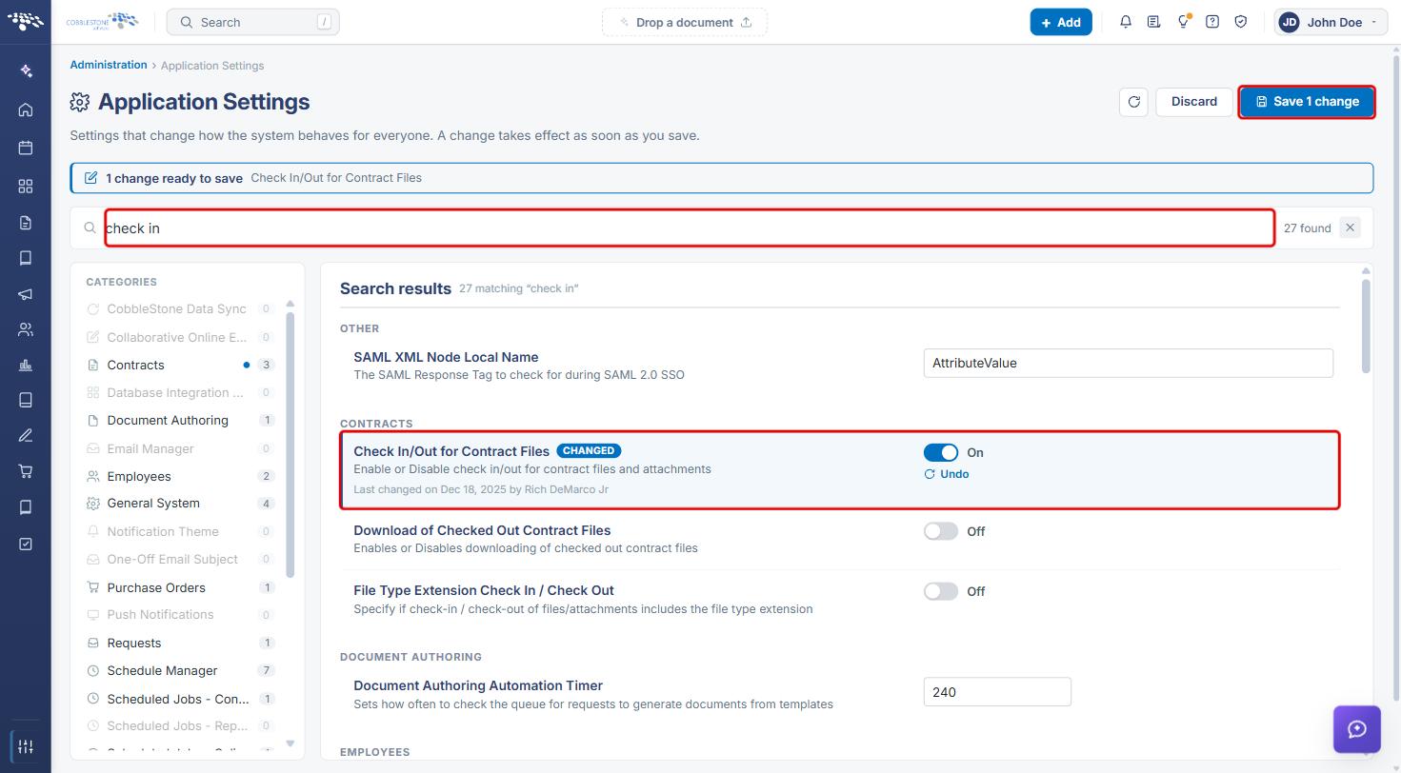Viewport: 1401px width, 773px height.
Task: Click the global Search box in header
Action: click(x=252, y=22)
